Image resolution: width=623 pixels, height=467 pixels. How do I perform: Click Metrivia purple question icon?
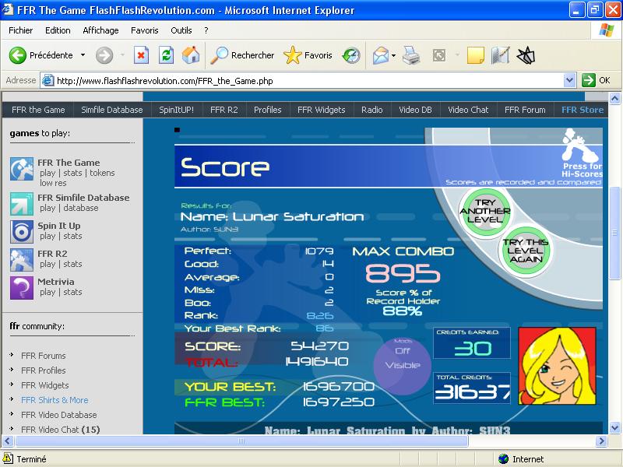click(x=22, y=288)
